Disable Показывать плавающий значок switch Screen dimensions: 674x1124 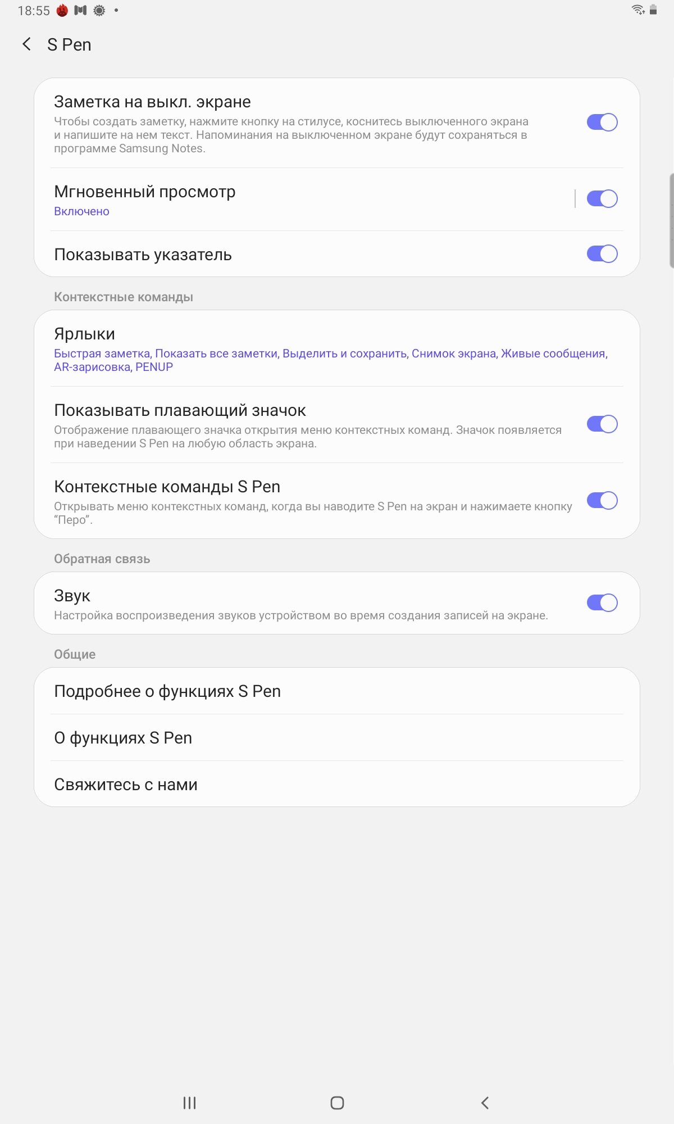point(602,424)
